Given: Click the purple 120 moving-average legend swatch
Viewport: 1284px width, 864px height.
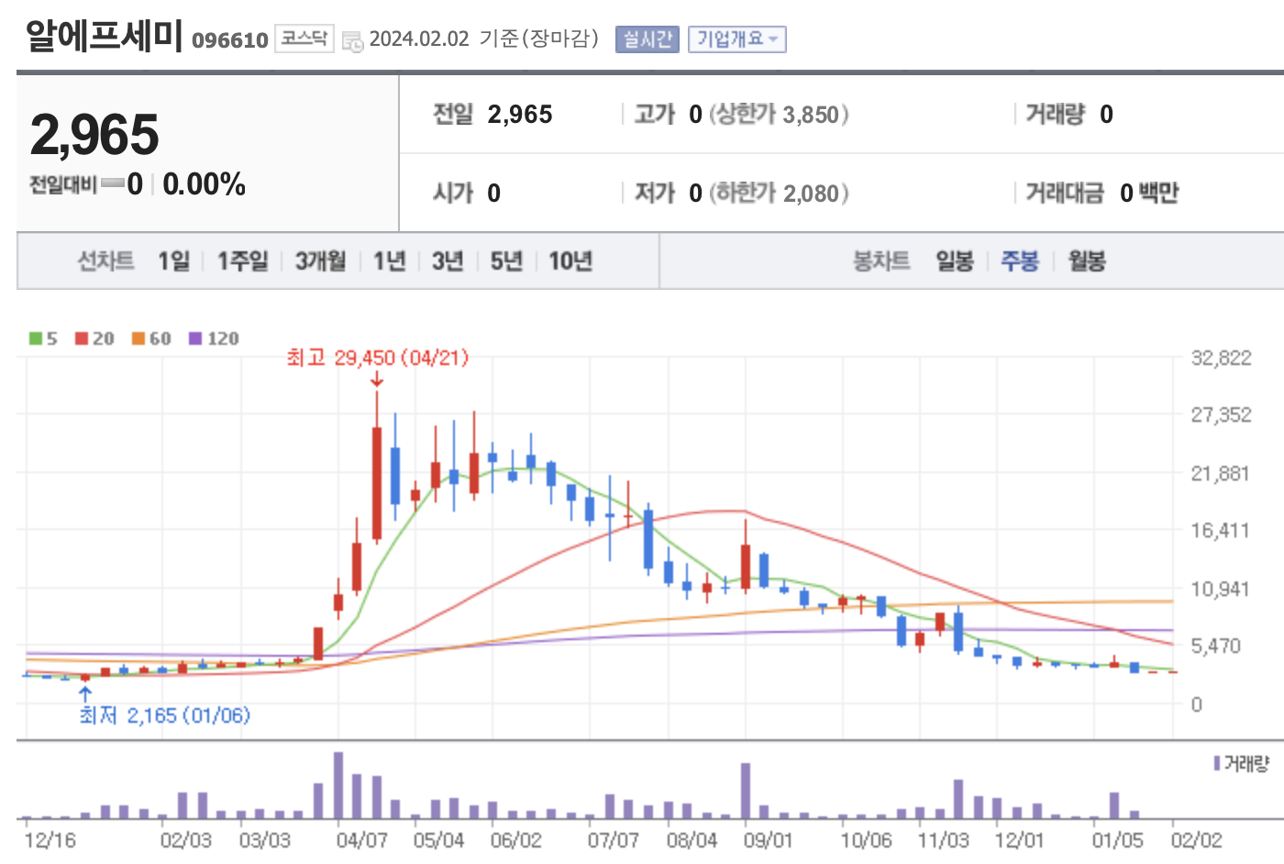Looking at the screenshot, I should pyautogui.click(x=195, y=338).
